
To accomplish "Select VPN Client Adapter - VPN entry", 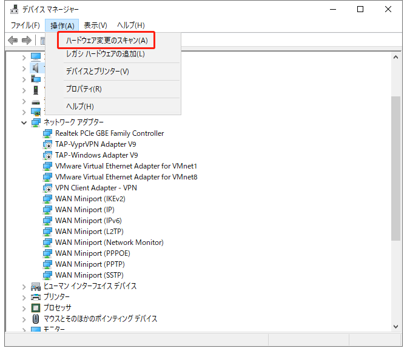I will (96, 188).
